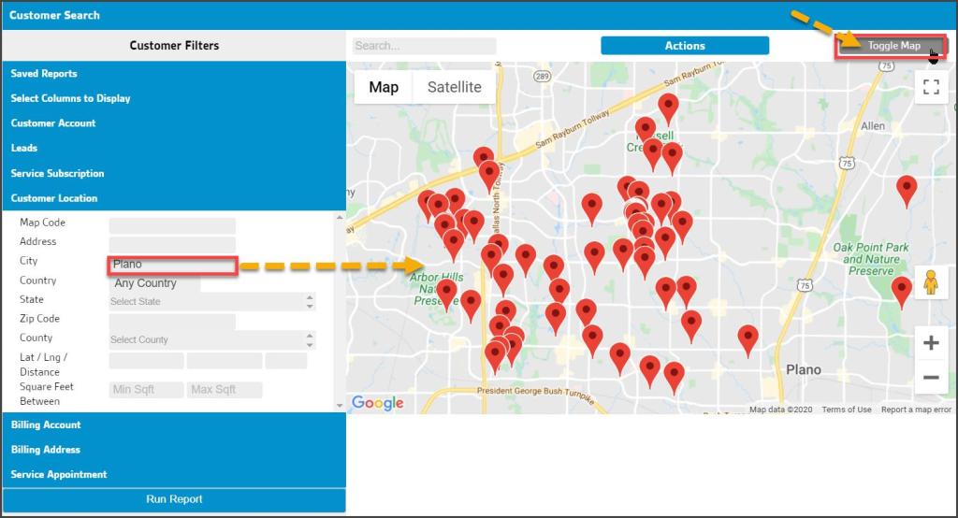Switch map to Satellite view

[x=454, y=87]
